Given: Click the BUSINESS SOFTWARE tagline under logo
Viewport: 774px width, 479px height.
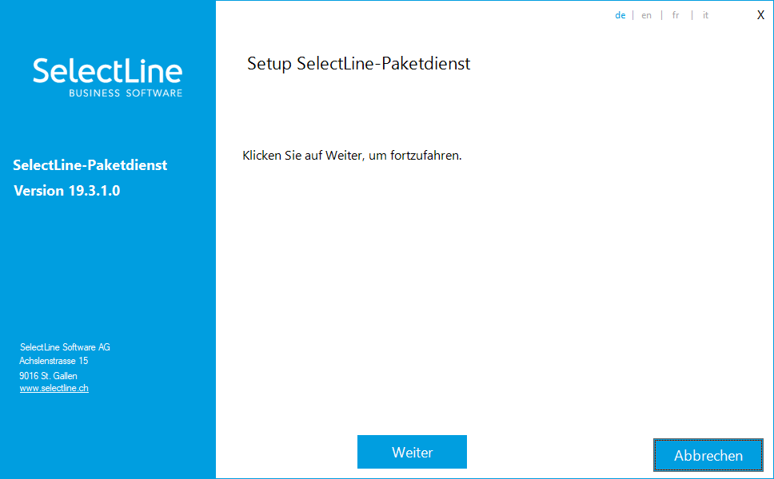Looking at the screenshot, I should point(126,93).
